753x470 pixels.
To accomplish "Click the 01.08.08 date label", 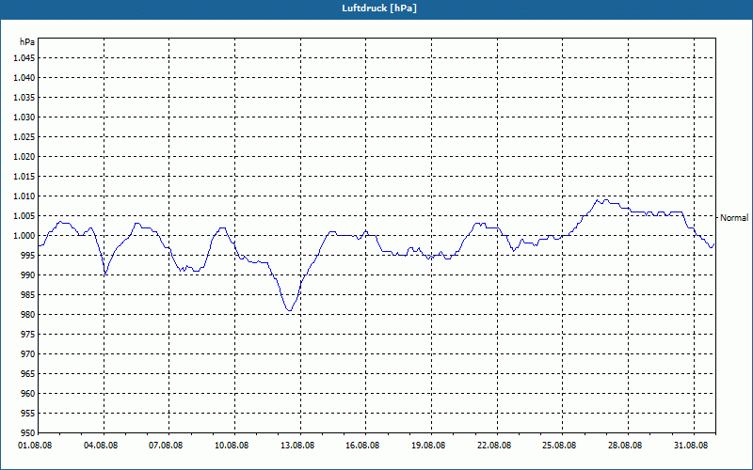I will (x=35, y=446).
